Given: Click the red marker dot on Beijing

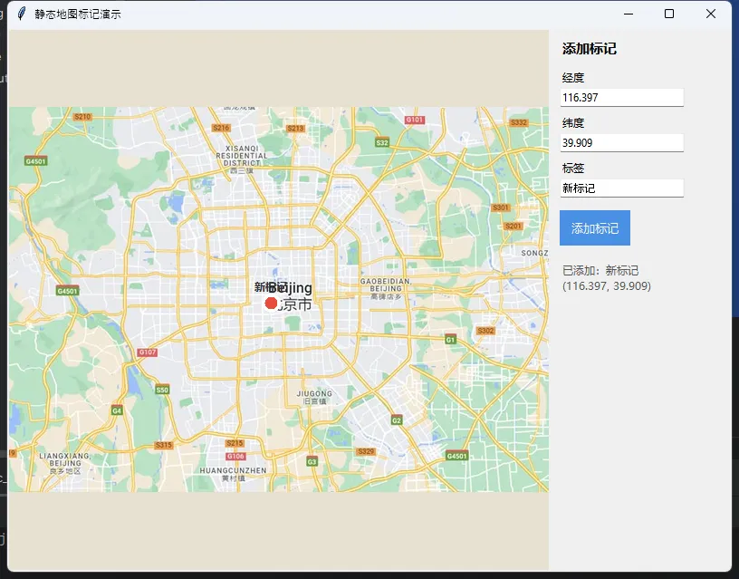Looking at the screenshot, I should pos(271,303).
